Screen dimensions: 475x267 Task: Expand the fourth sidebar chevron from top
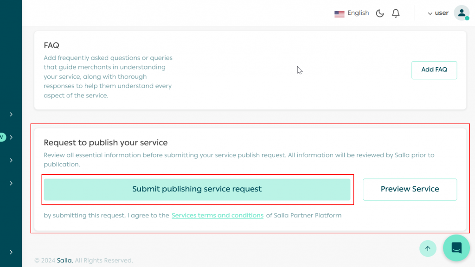tap(11, 184)
